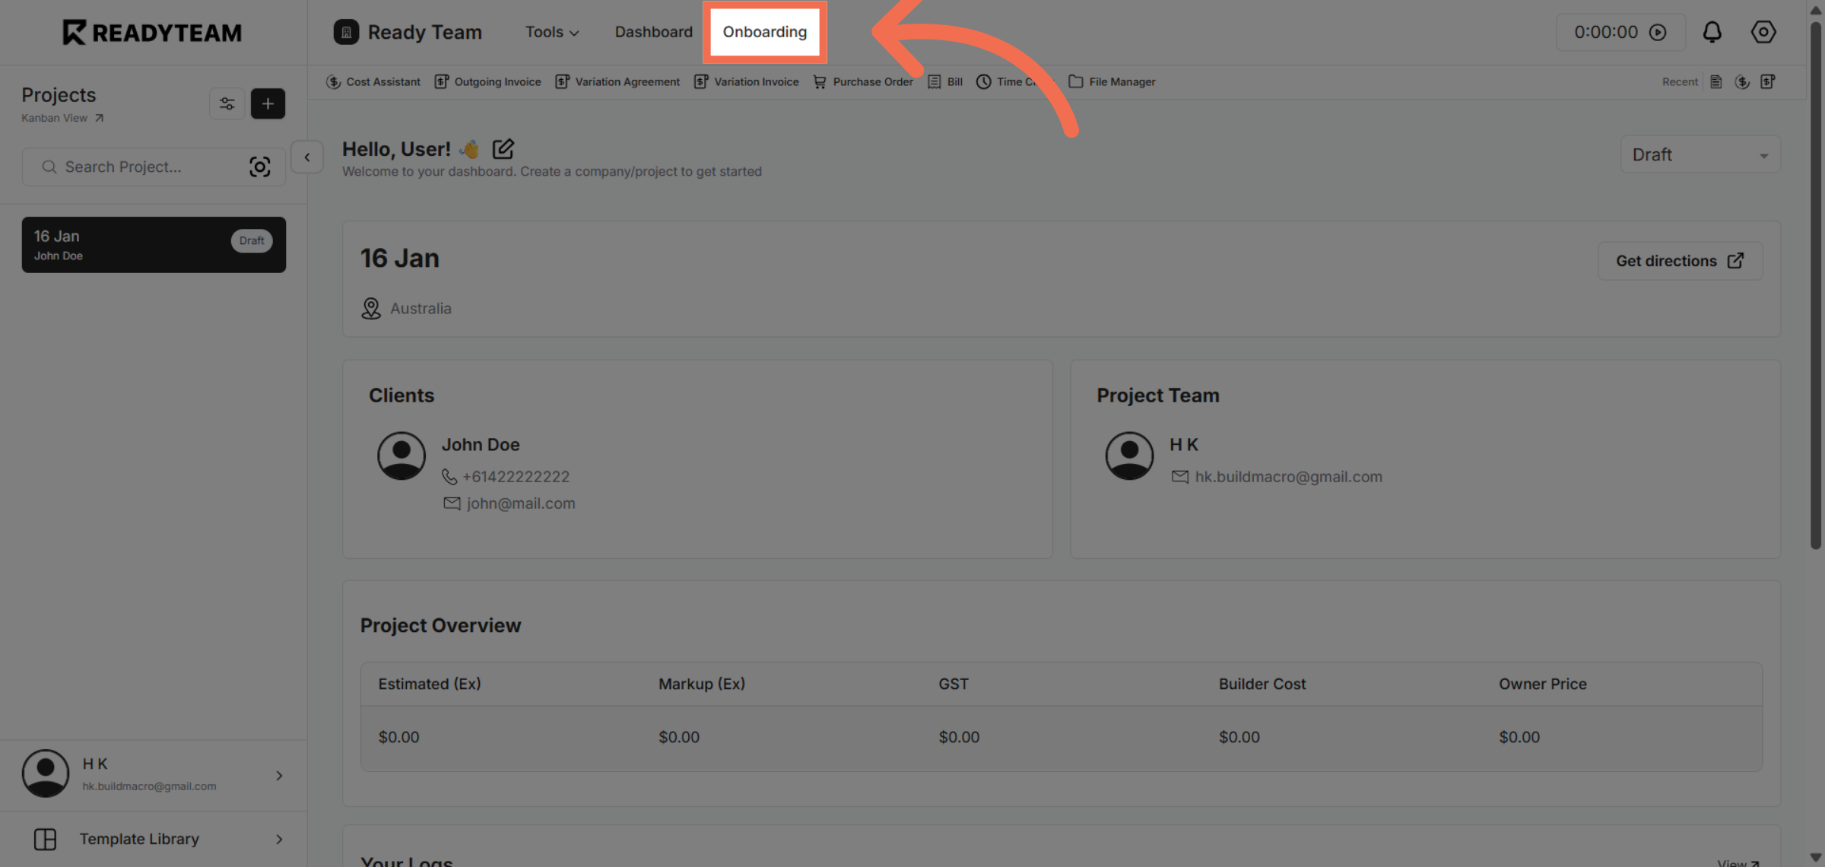
Task: Click Get directions for 16 Jan
Action: click(1680, 260)
